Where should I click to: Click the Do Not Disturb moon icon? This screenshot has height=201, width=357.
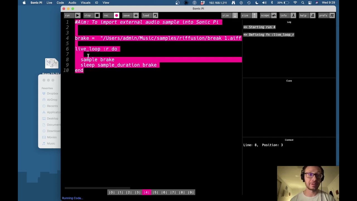tap(257, 3)
